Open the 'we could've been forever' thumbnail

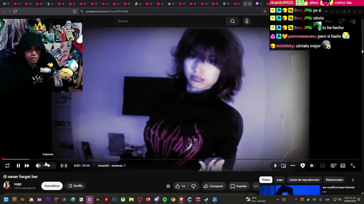[290, 190]
